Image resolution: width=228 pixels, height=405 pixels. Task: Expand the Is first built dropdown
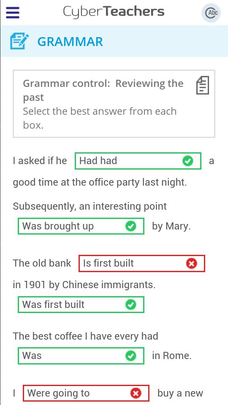pos(142,263)
